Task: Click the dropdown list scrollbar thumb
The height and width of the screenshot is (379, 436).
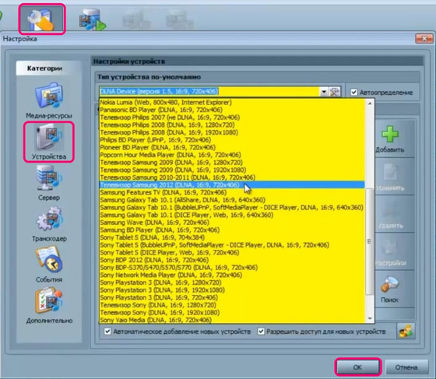Action: [370, 241]
